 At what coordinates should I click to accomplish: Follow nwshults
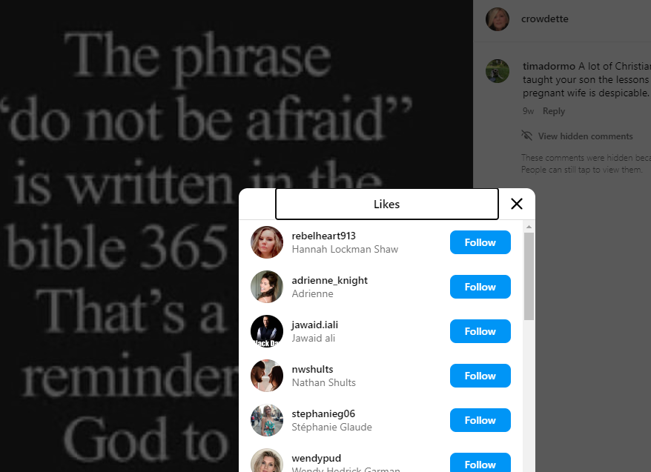[x=480, y=376]
